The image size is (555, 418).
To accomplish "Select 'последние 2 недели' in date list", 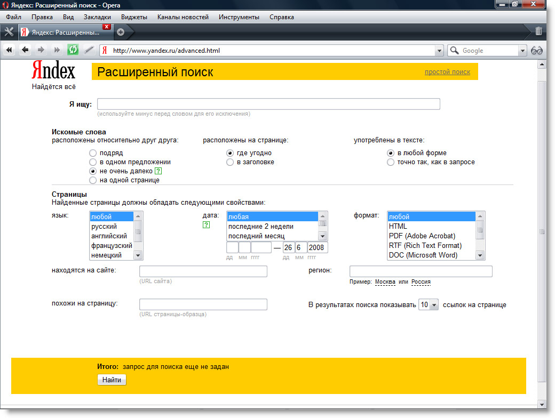I will (273, 227).
